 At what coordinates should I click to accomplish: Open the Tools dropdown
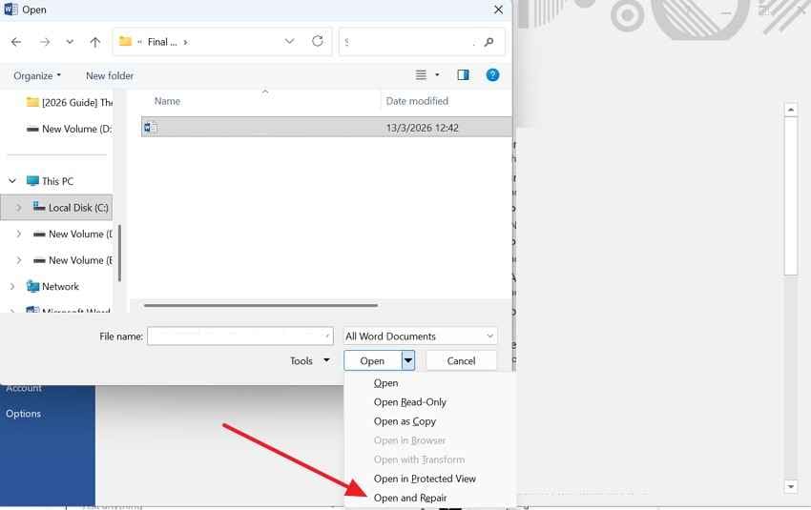(x=309, y=360)
